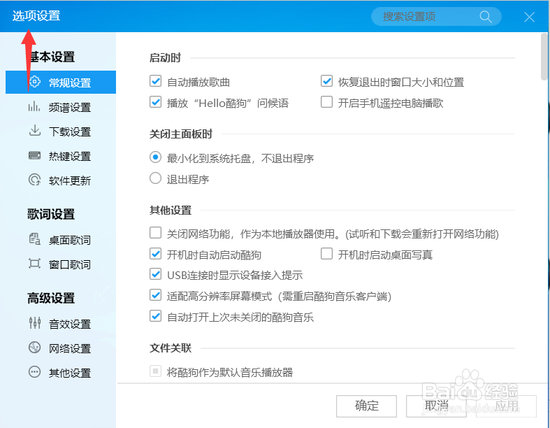
Task: Open 常规设置 tab
Action: [61, 82]
